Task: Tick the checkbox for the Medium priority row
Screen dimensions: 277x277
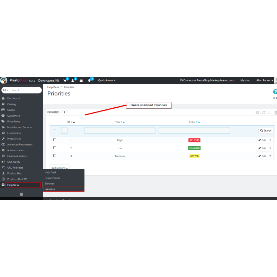Action: tap(55, 155)
